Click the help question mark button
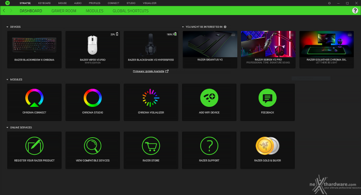 pos(355,10)
